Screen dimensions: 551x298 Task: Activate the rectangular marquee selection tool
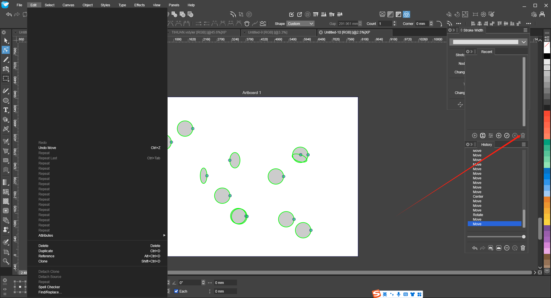point(6,79)
